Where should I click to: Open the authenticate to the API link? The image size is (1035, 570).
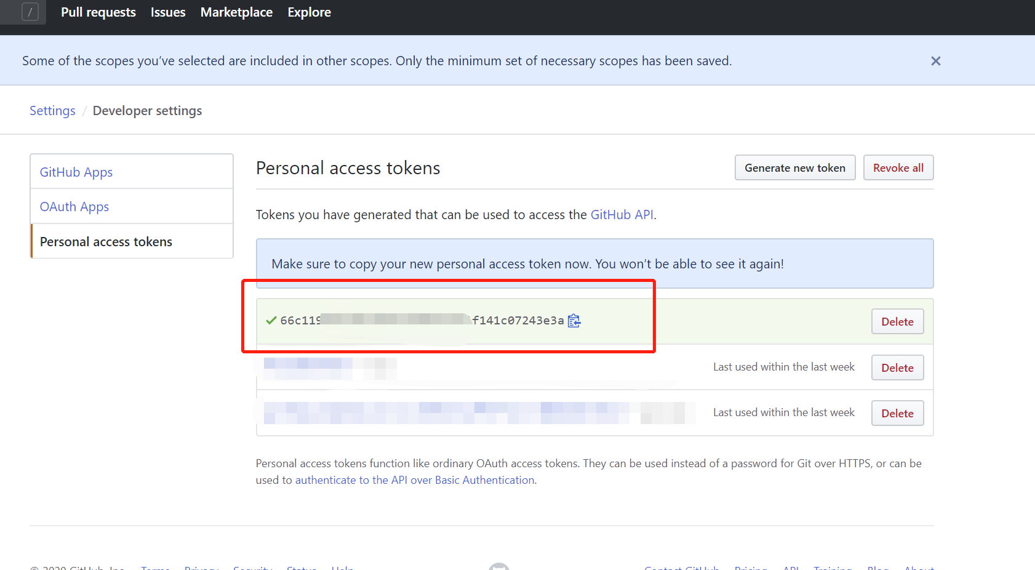click(x=415, y=480)
